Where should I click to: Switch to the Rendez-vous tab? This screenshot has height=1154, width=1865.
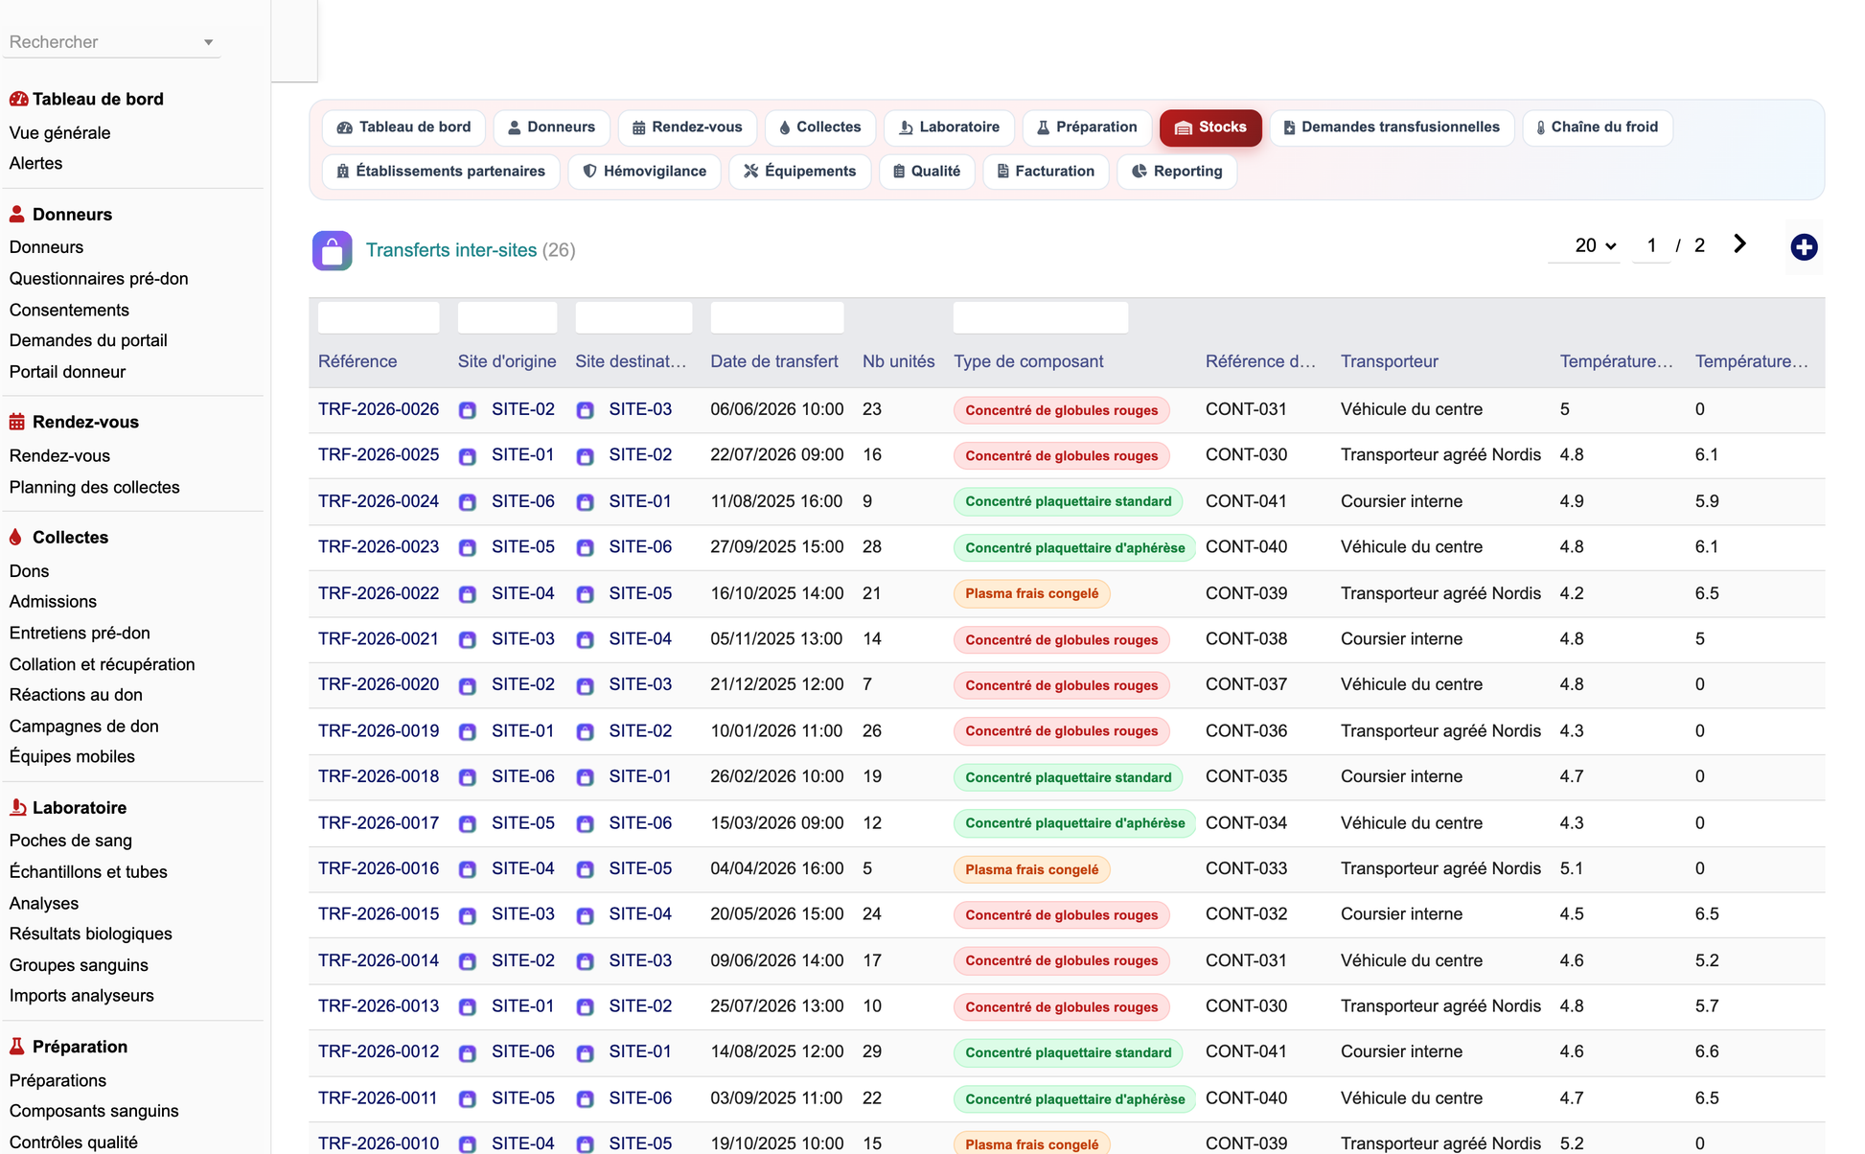687,127
